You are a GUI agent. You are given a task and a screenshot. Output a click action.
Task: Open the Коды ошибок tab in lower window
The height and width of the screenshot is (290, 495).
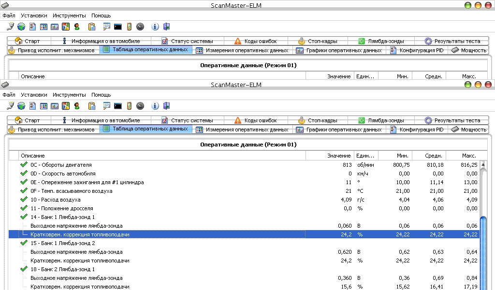[x=255, y=120]
